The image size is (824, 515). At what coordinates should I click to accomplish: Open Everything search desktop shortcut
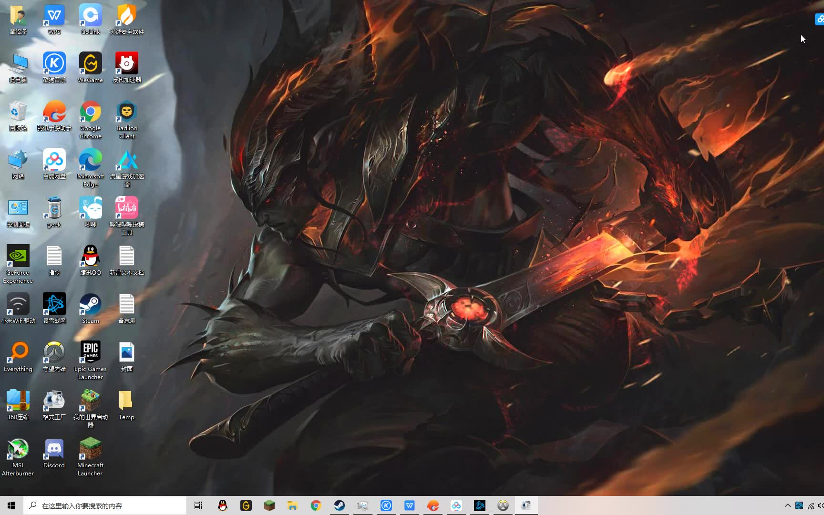click(x=18, y=357)
